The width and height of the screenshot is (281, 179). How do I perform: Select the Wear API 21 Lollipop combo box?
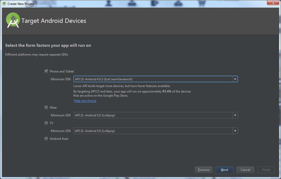coord(156,115)
